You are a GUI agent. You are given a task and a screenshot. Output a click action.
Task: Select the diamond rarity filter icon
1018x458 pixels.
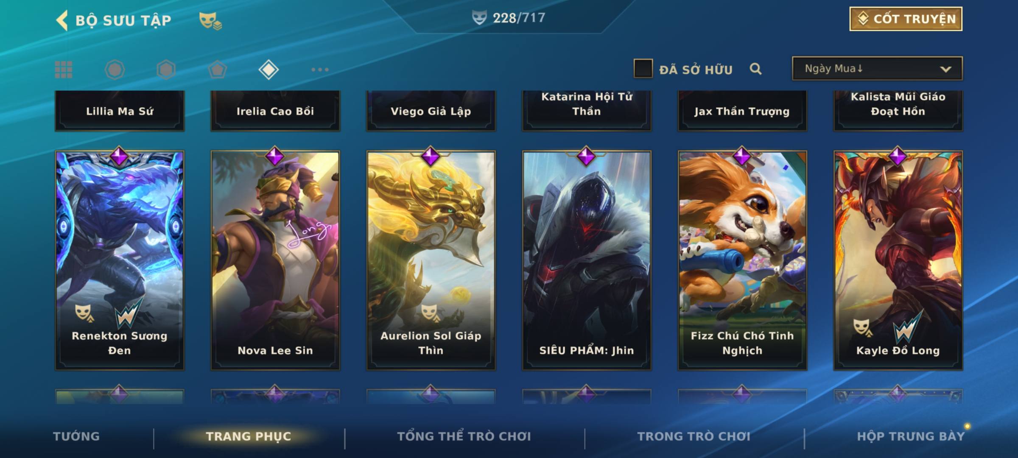point(268,70)
